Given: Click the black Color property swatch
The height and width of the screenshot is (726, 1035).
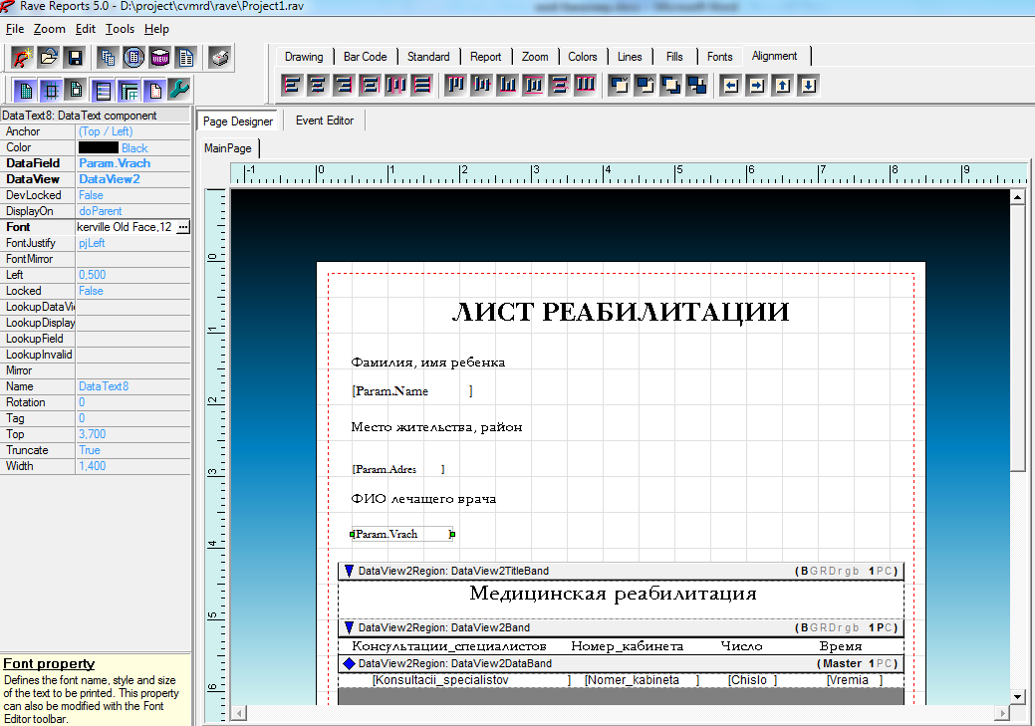Looking at the screenshot, I should point(98,147).
